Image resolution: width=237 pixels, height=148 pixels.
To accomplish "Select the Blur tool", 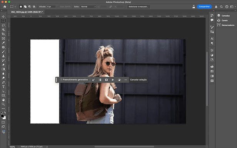I will pos(3,74).
